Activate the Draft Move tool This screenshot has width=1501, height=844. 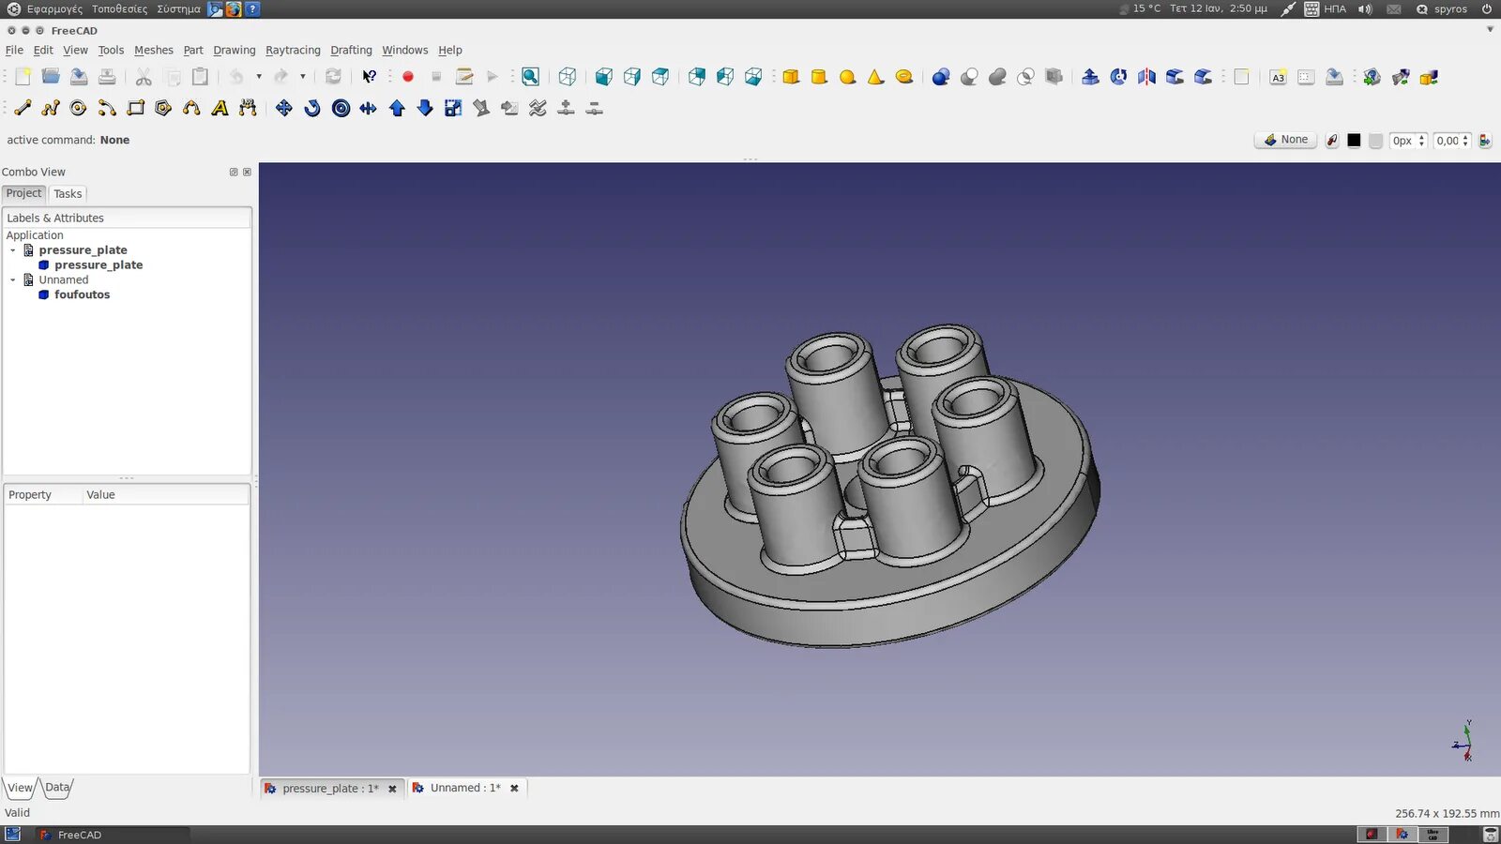point(284,108)
